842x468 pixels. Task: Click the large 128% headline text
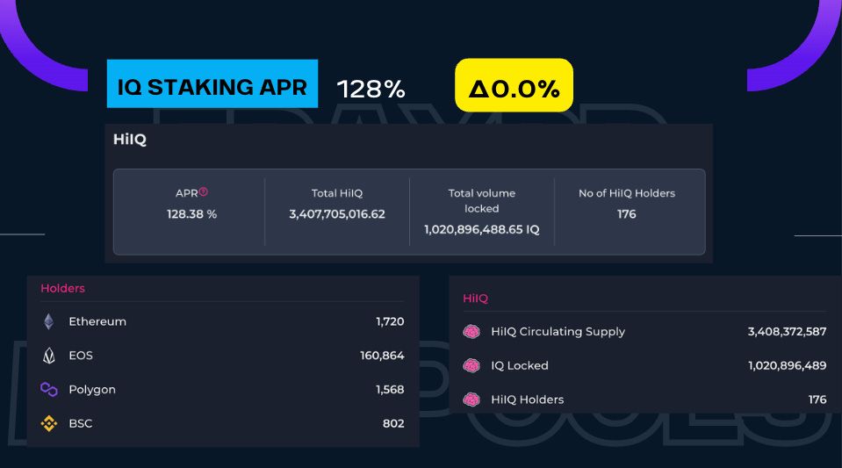(x=371, y=89)
